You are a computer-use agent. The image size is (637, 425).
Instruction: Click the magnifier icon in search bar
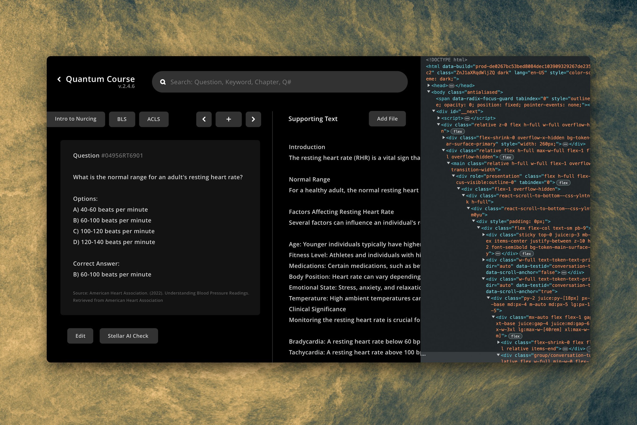pyautogui.click(x=163, y=82)
